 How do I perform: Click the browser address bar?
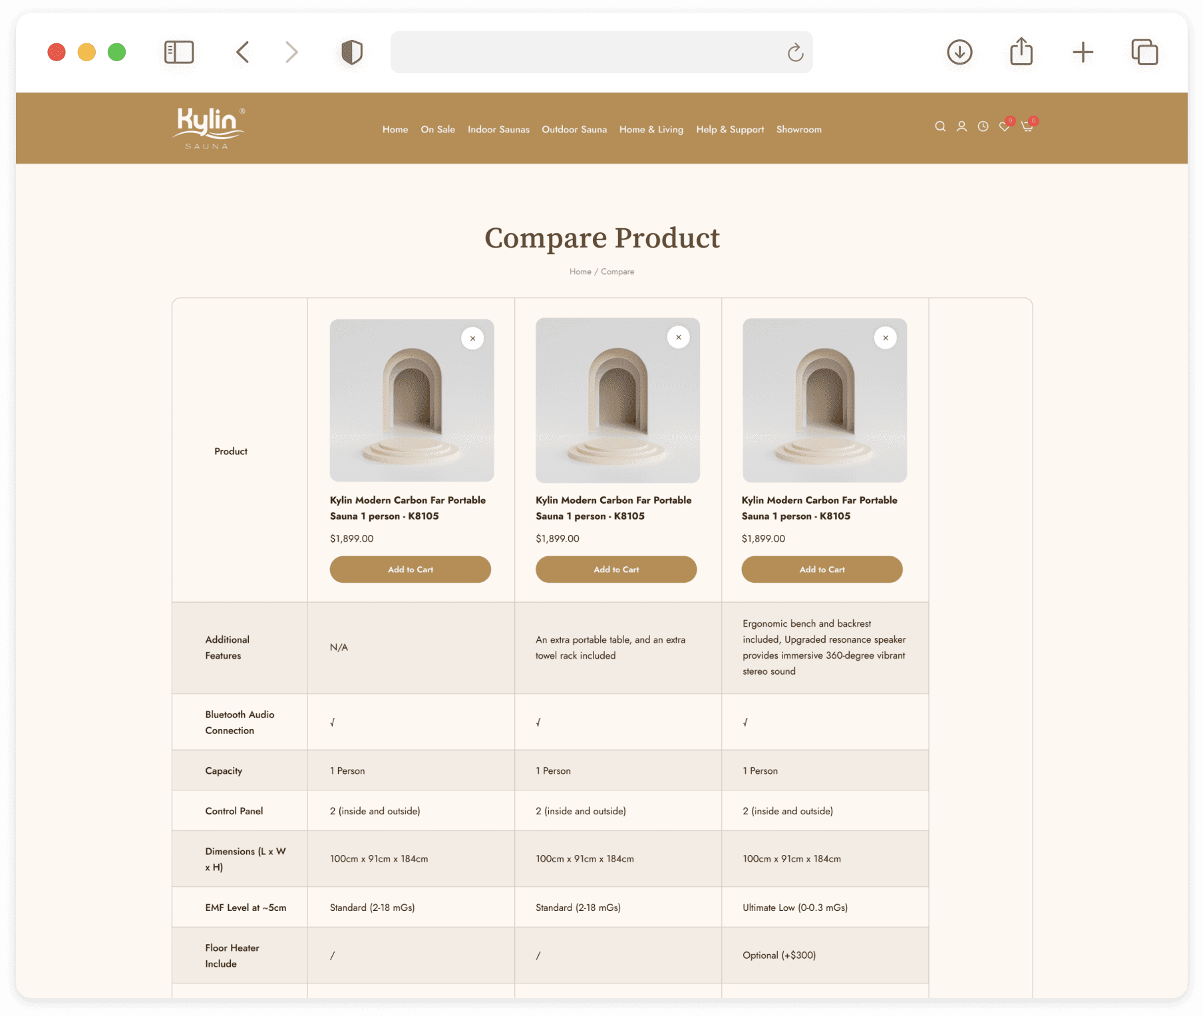(601, 52)
